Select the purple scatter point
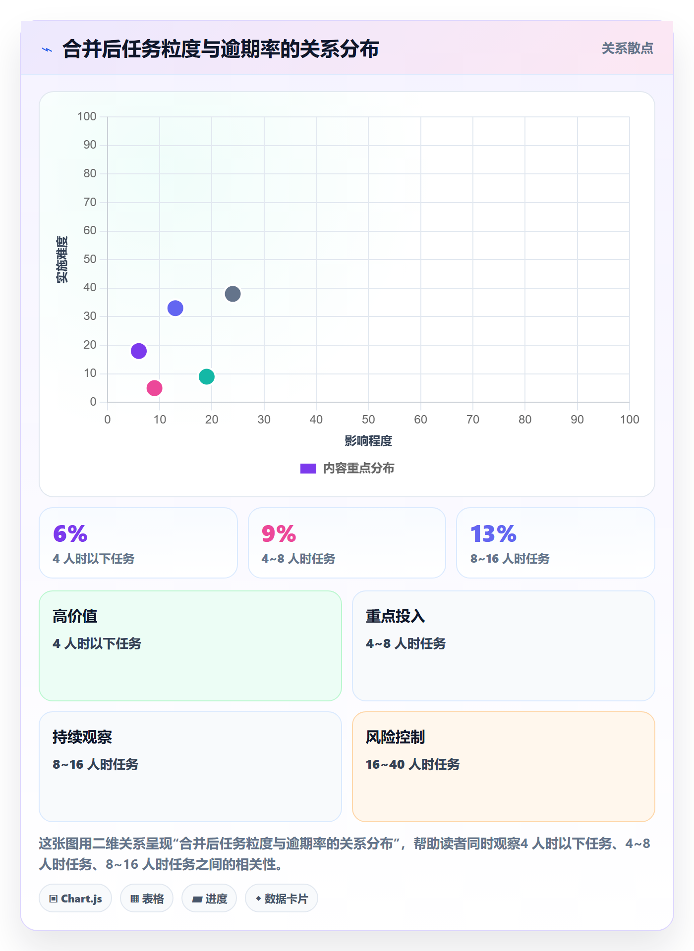Screen dimensions: 694x951 [x=139, y=351]
